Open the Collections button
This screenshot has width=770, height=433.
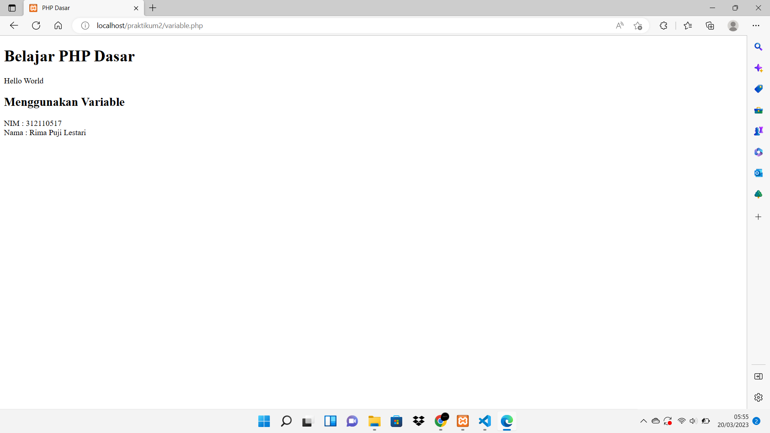710,26
